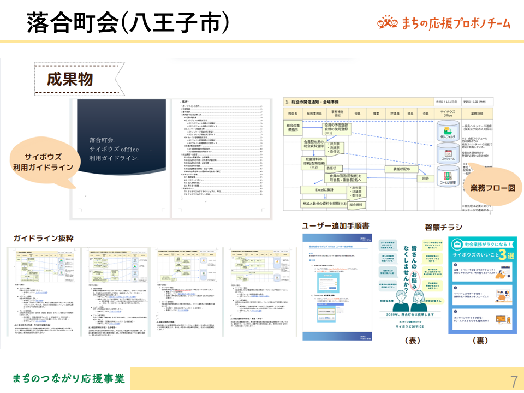Click the 町会役員様 character illustration
The image size is (524, 393).
(x=400, y=300)
